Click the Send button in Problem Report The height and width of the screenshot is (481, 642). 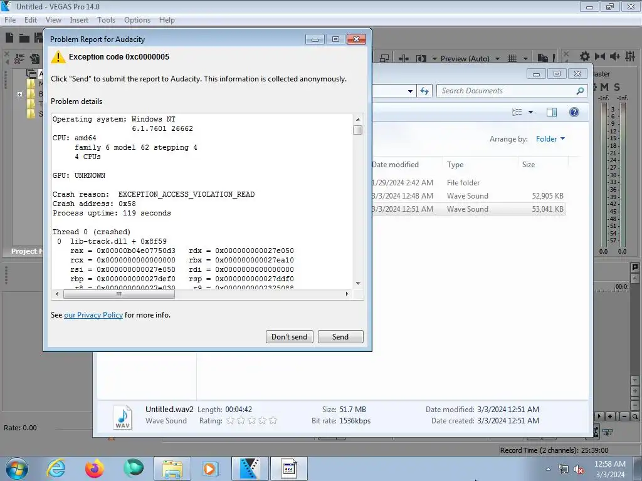point(340,336)
